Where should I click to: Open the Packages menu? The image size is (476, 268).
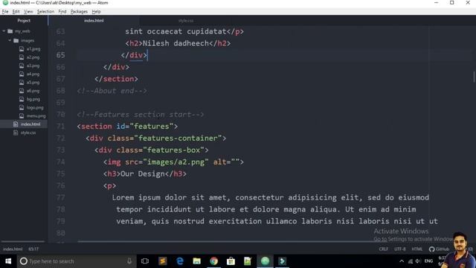[79, 12]
